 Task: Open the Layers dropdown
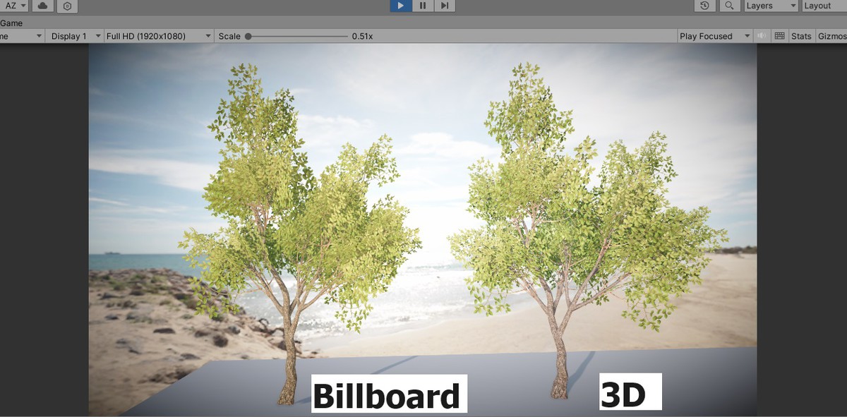pyautogui.click(x=771, y=6)
